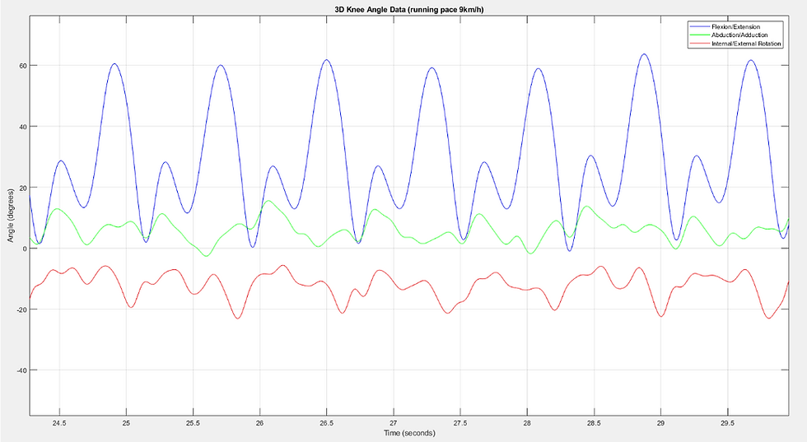The image size is (807, 442).
Task: Click the x-axis tick label 26
Action: coord(260,423)
